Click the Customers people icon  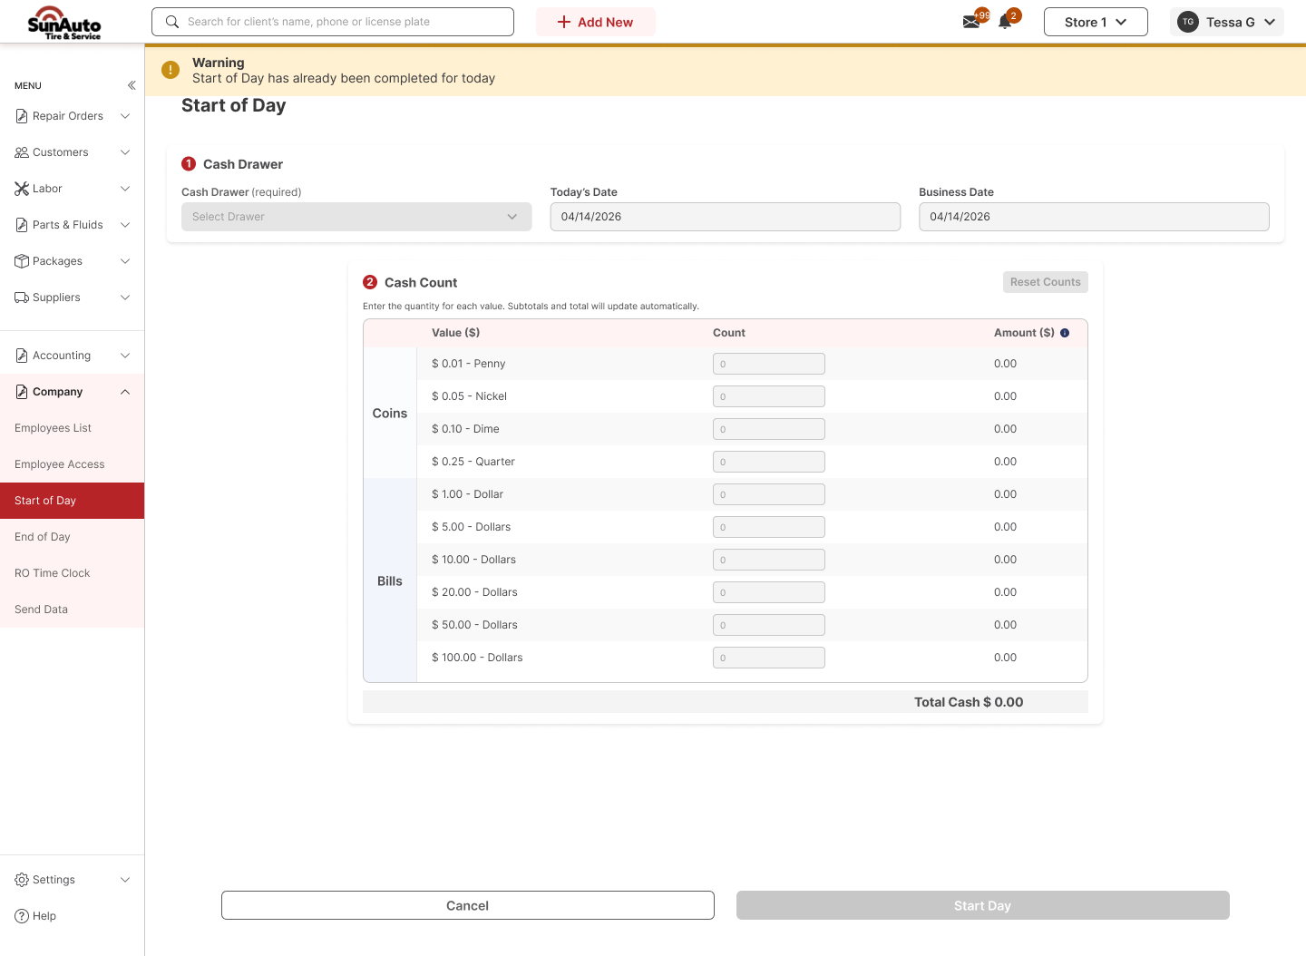(22, 152)
